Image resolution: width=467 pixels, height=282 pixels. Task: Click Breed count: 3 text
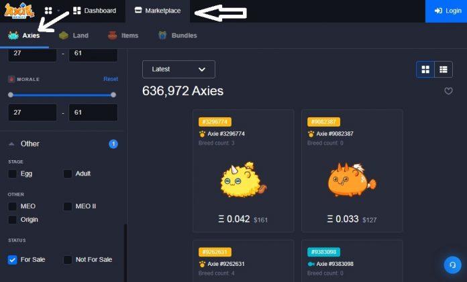pyautogui.click(x=217, y=143)
